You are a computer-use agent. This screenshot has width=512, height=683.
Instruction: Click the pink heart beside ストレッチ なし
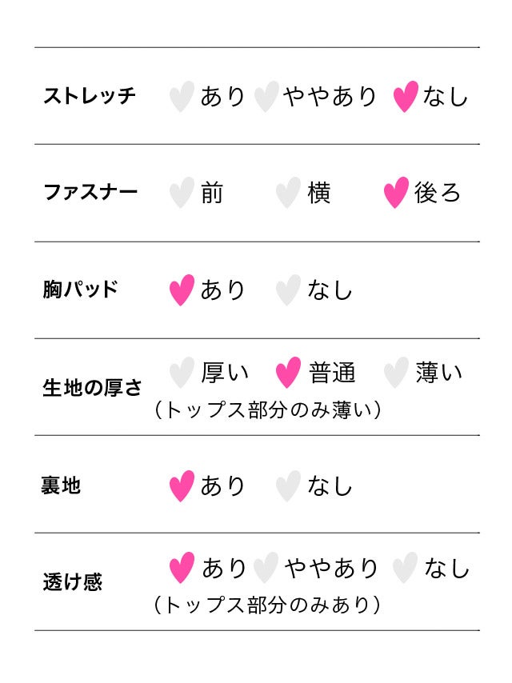click(x=406, y=97)
